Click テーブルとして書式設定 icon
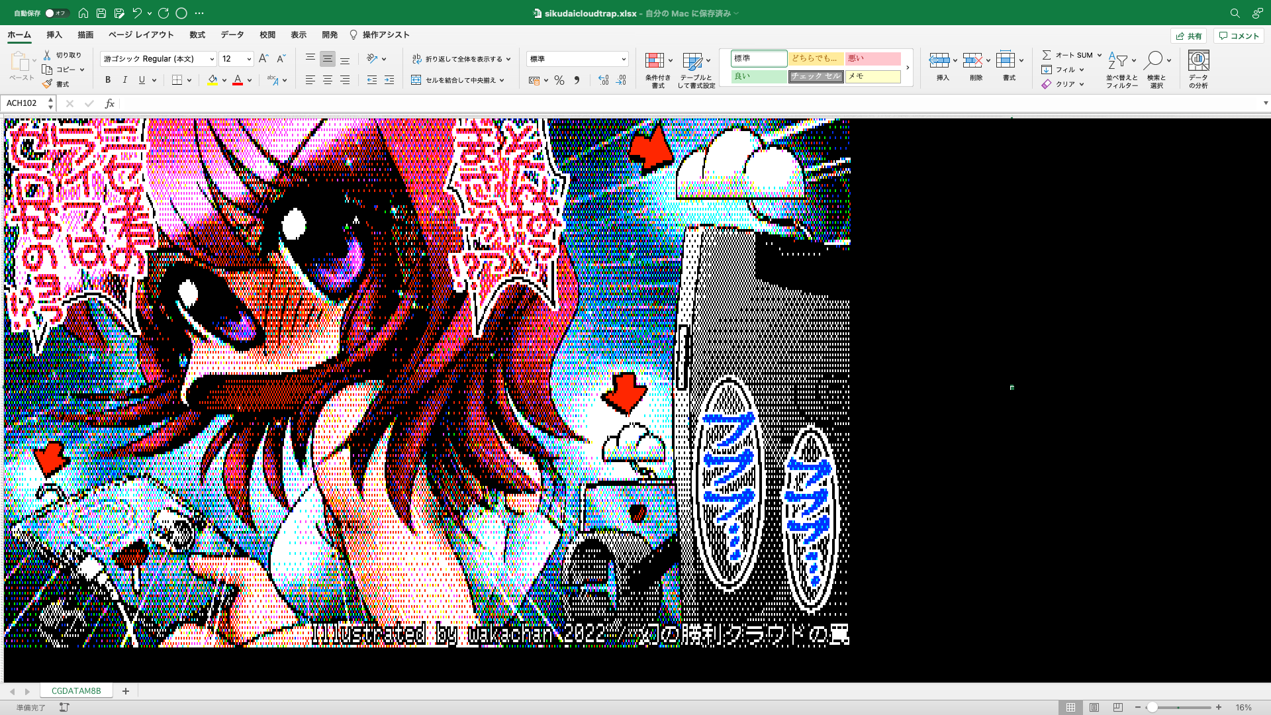This screenshot has width=1271, height=715. (692, 62)
